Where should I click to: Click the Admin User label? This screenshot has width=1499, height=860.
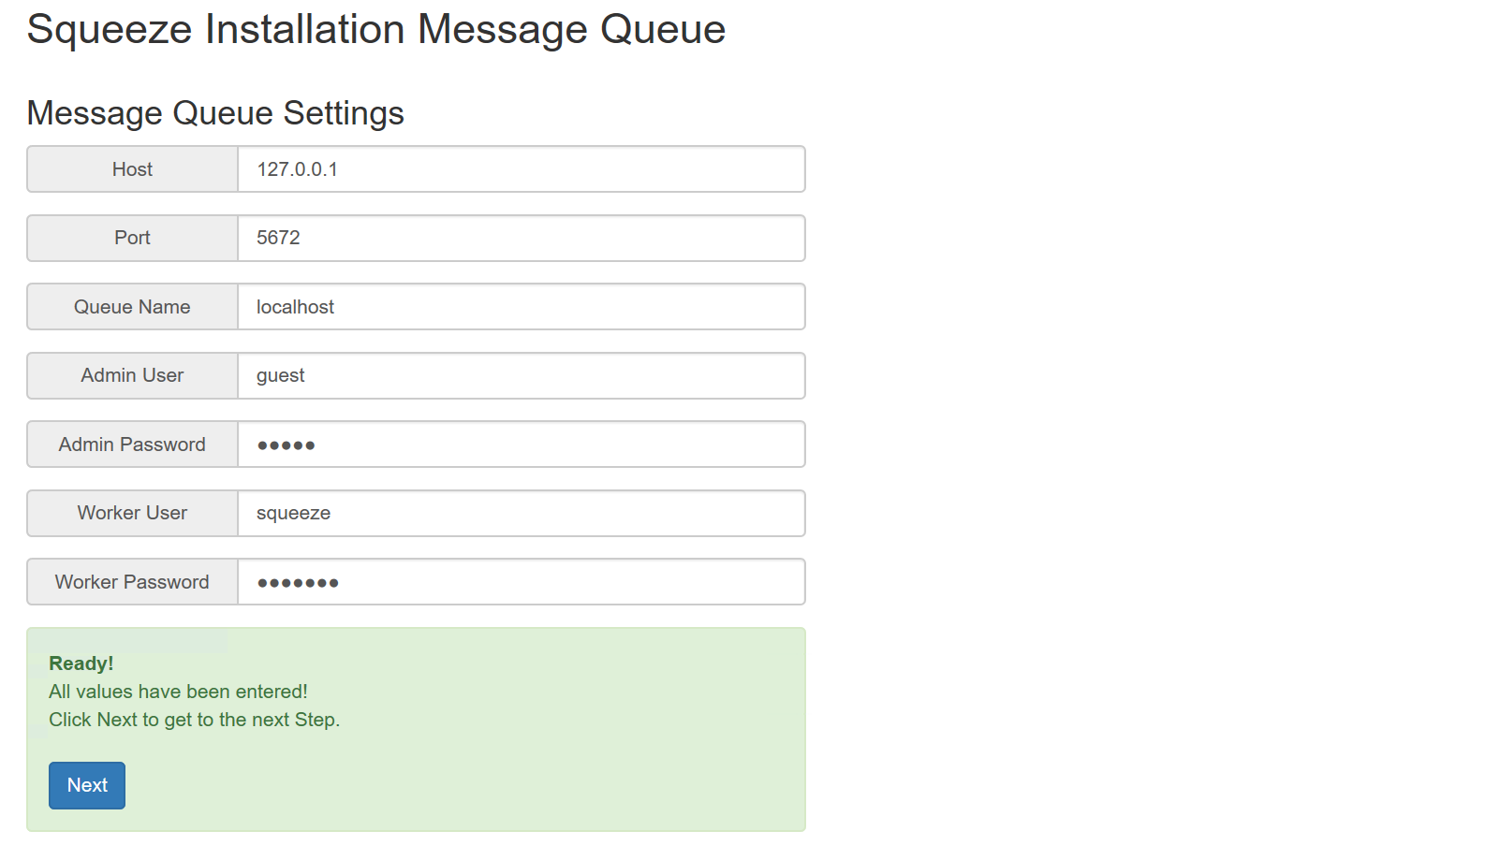[132, 376]
